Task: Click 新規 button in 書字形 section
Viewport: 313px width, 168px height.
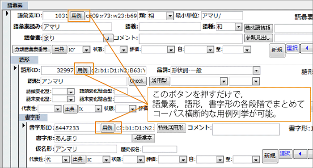Action: [x=270, y=156]
